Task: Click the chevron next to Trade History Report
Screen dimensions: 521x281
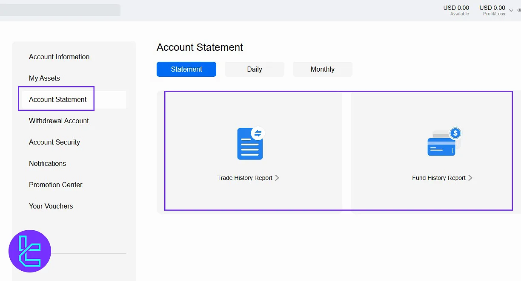Action: pos(277,178)
